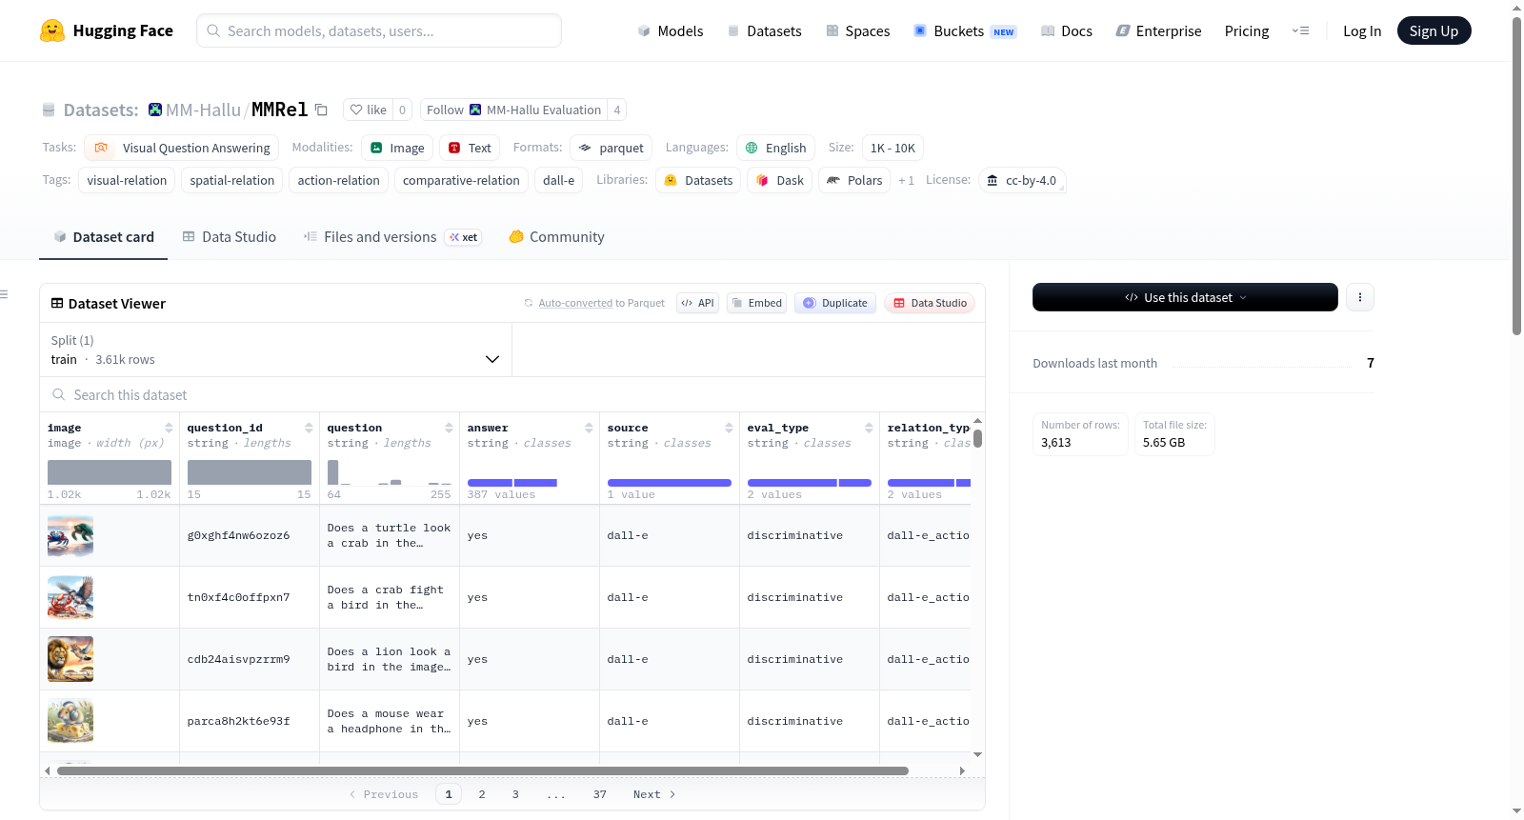Select the comparative-relation tag
1524x820 pixels.
461,181
